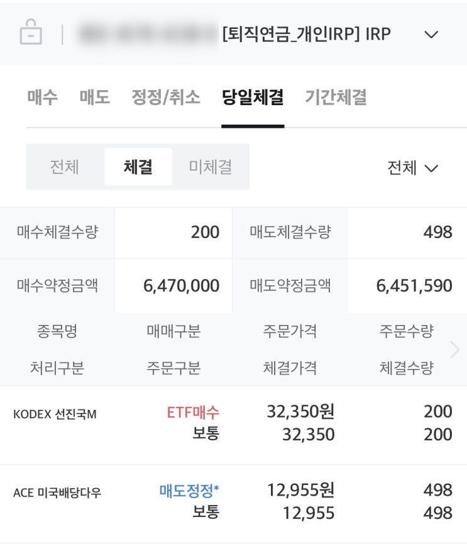
Task: Open the 전체 dropdown on the right
Action: point(412,168)
